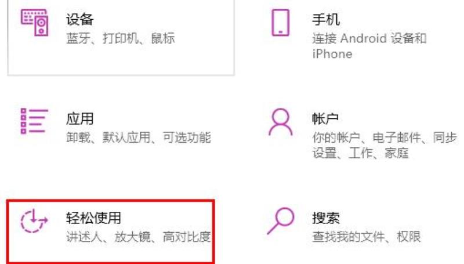This screenshot has width=464, height=264.
Task: Click the 卸载、默认应用、可选功能 description
Action: point(139,138)
